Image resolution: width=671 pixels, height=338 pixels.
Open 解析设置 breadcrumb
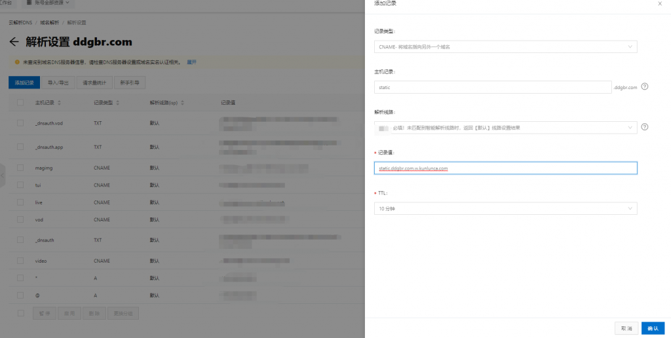pyautogui.click(x=77, y=22)
